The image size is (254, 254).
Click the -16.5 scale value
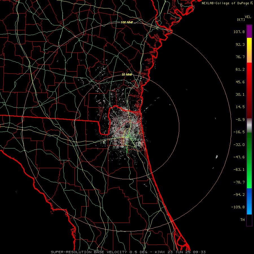point(239,132)
